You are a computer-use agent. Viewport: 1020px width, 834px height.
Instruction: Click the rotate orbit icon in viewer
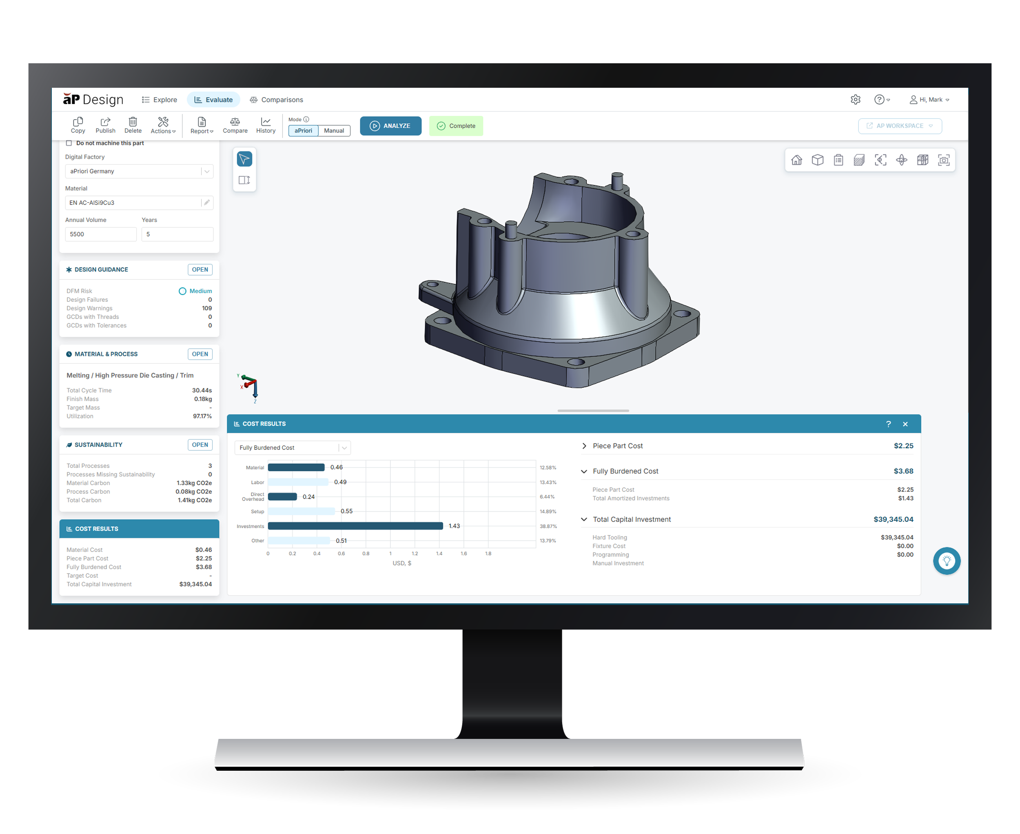tap(901, 160)
